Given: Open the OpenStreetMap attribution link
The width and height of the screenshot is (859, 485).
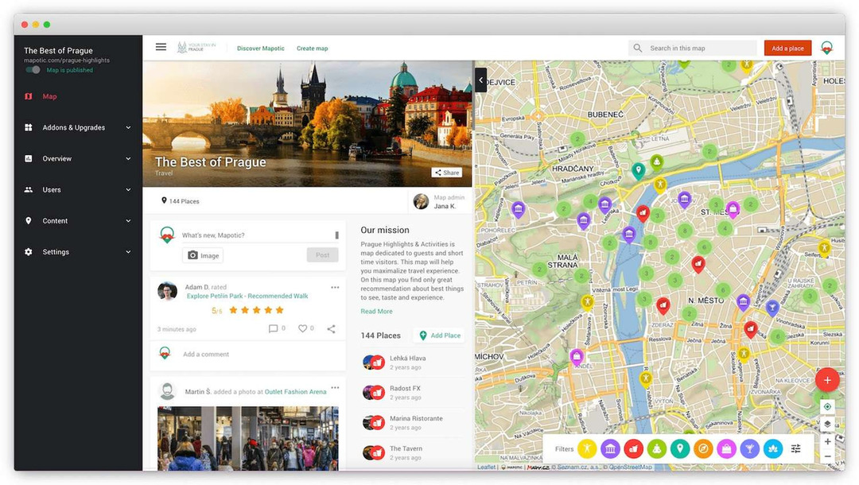Looking at the screenshot, I should coord(630,467).
